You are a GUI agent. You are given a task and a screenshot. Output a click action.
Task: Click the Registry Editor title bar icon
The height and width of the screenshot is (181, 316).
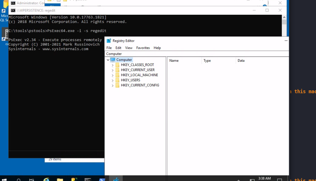click(109, 41)
